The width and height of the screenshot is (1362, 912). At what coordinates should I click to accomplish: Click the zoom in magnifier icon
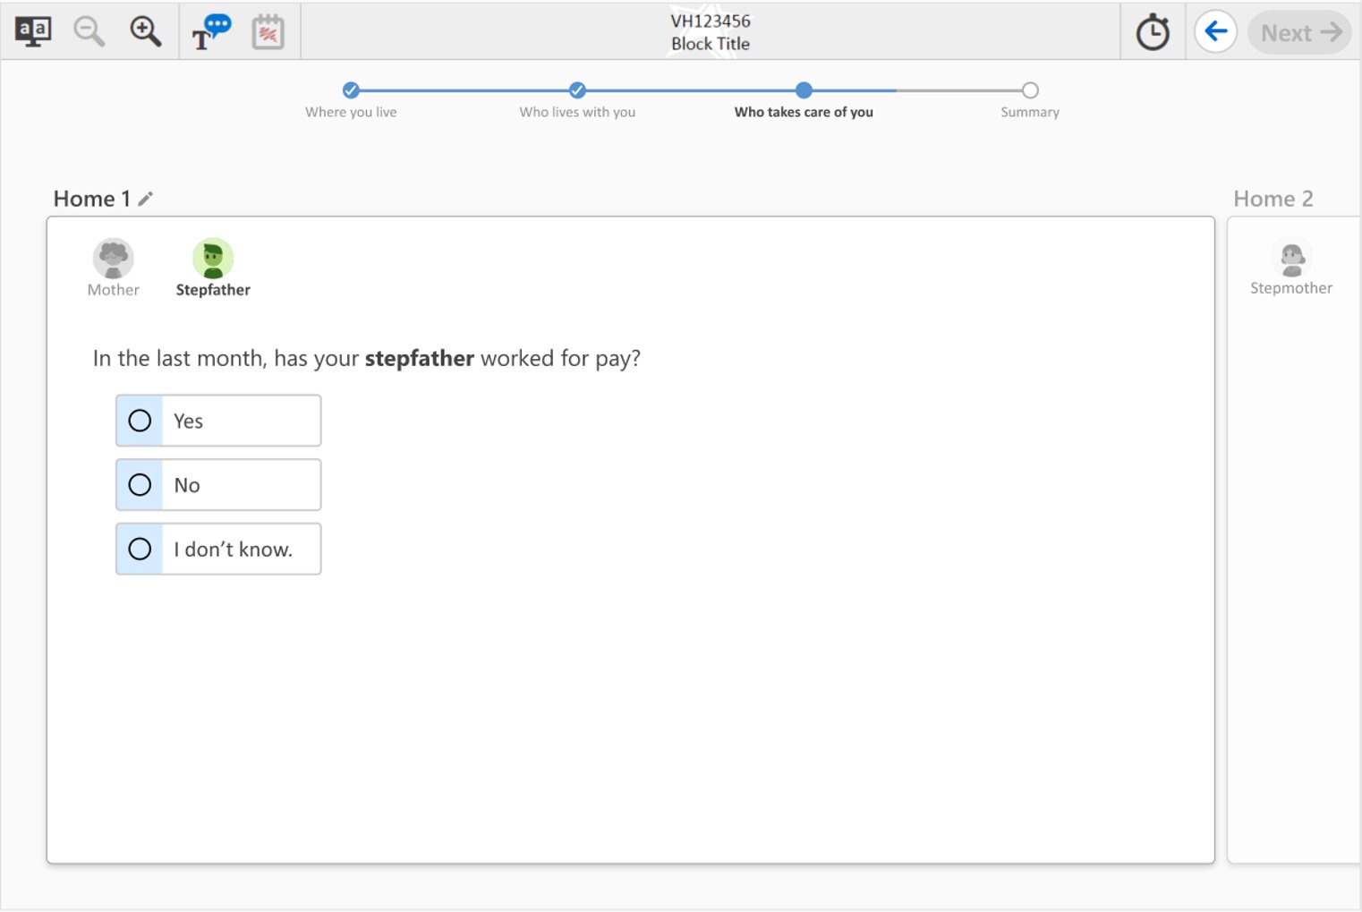pos(145,32)
